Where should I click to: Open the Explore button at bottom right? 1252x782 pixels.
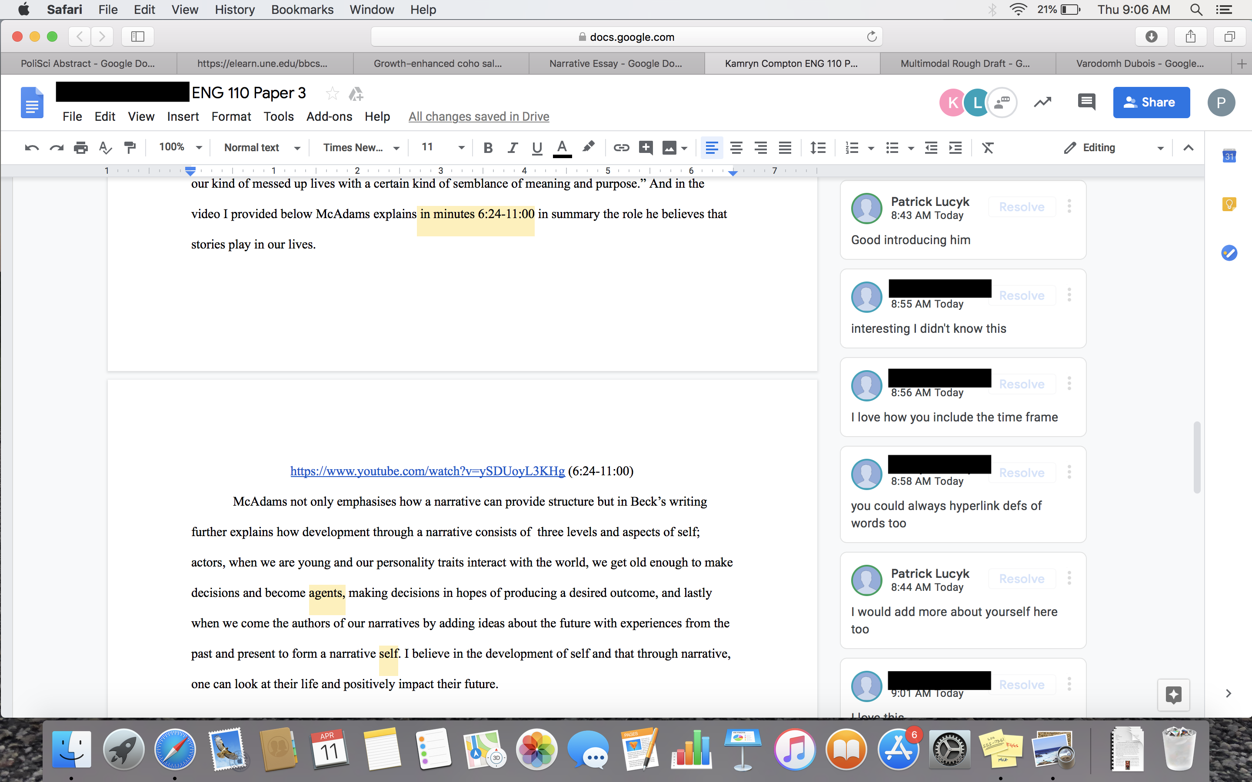[x=1173, y=694]
